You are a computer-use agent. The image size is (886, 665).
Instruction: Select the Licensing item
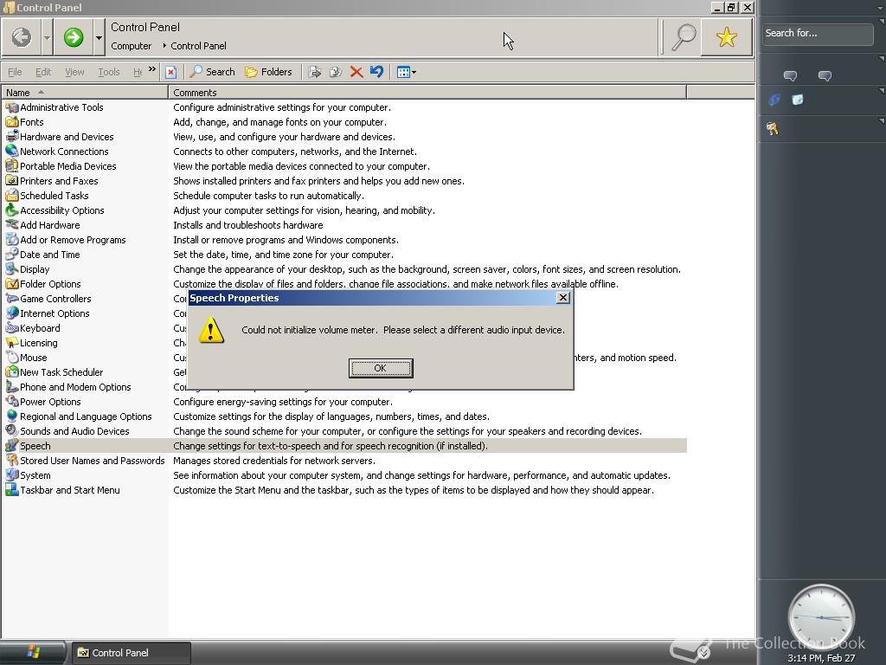pyautogui.click(x=32, y=342)
